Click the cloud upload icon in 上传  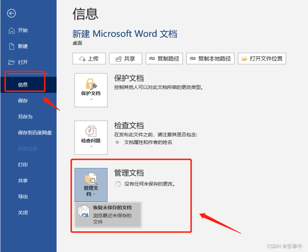click(82, 59)
